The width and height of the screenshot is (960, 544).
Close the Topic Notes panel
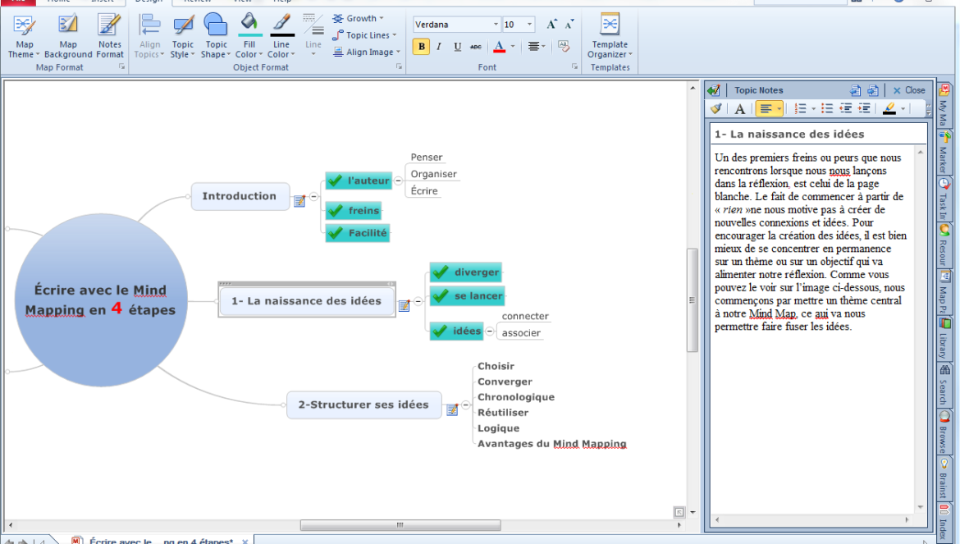click(909, 90)
